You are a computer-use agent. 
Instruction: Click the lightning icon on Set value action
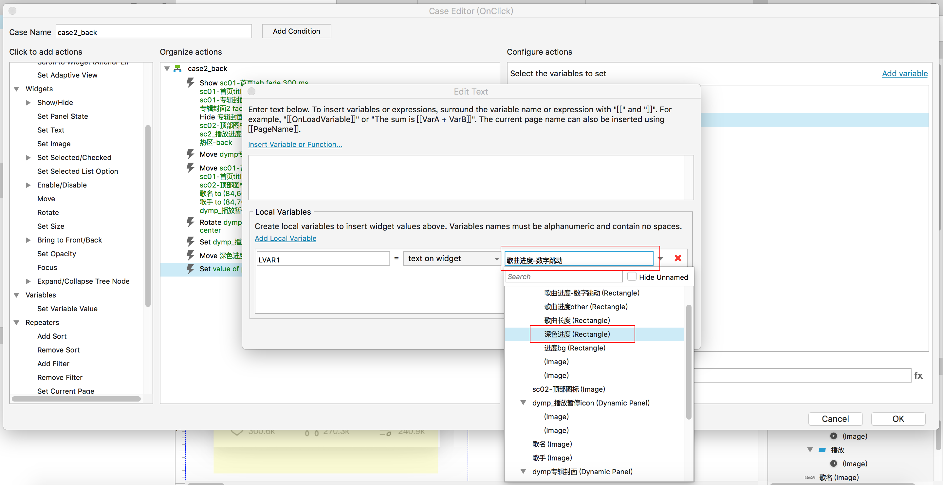(190, 269)
